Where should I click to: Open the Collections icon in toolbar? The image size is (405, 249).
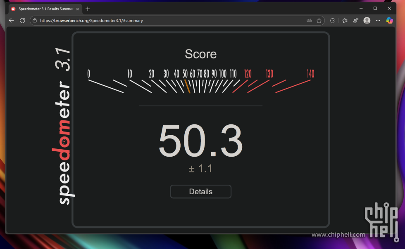point(356,20)
